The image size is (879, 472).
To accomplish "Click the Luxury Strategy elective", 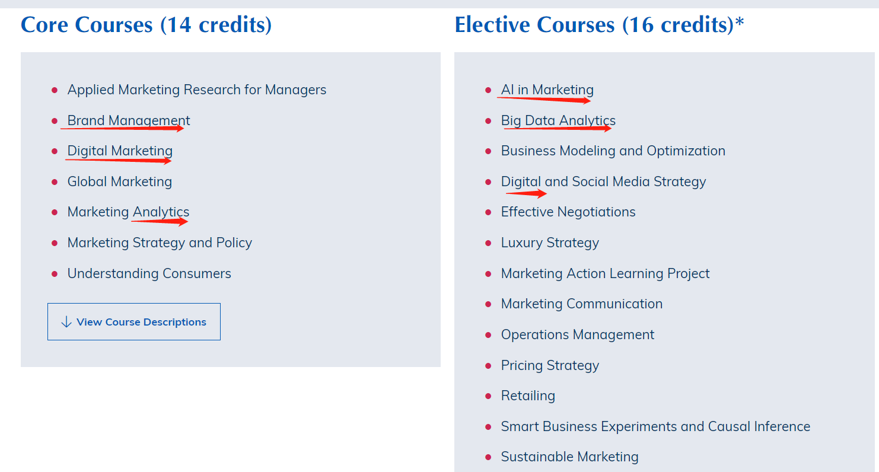I will click(x=550, y=243).
